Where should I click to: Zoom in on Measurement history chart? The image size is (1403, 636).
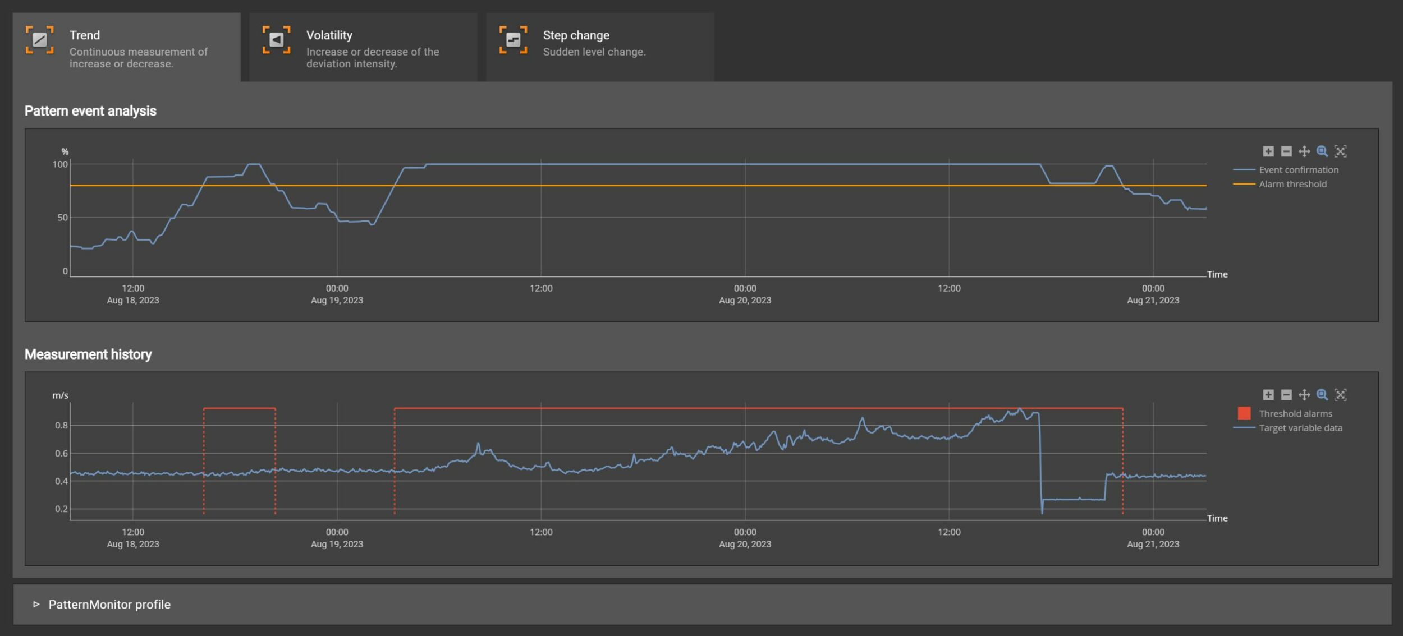pyautogui.click(x=1268, y=395)
